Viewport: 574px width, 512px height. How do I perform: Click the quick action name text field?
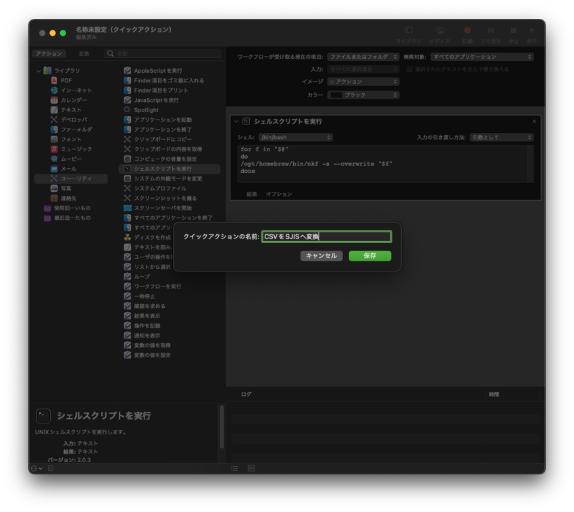[x=326, y=236]
